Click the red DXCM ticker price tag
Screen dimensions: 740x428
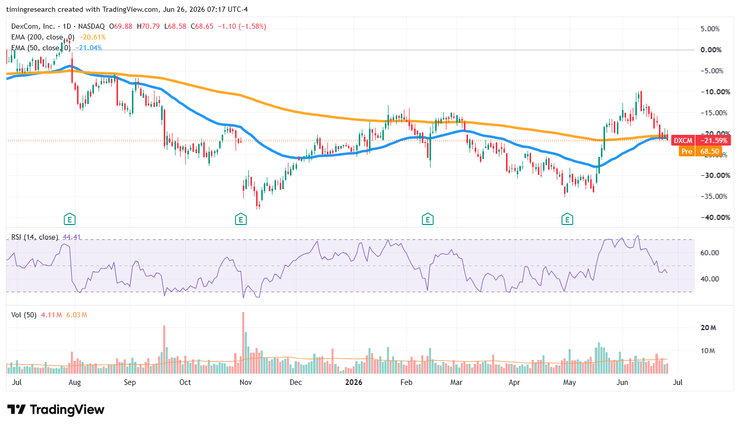point(683,140)
